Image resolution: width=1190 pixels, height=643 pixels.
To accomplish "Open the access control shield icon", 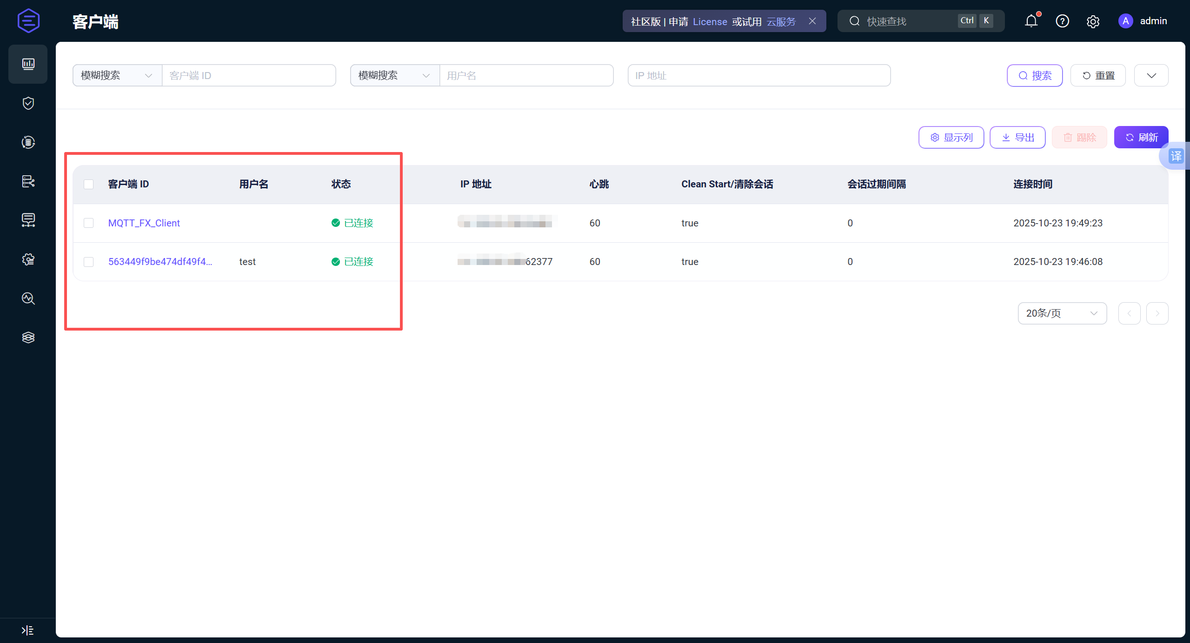I will tap(28, 103).
